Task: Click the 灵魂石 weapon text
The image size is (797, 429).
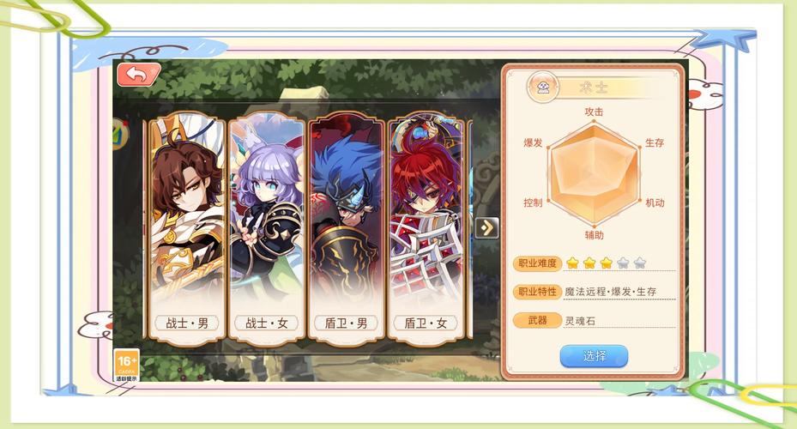Action: pyautogui.click(x=580, y=321)
